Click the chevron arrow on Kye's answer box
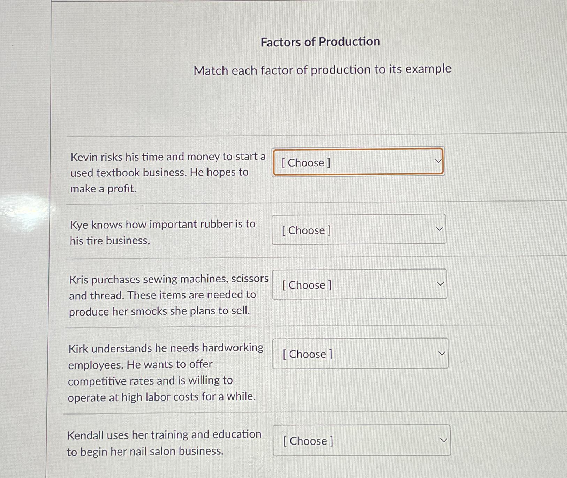Screen dimensions: 567x478 tap(440, 229)
